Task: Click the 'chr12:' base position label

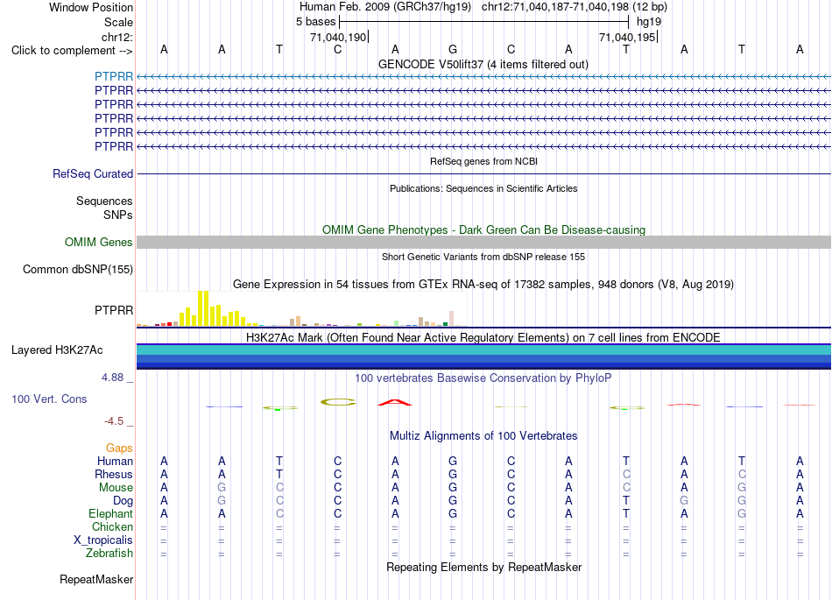Action: pos(117,37)
